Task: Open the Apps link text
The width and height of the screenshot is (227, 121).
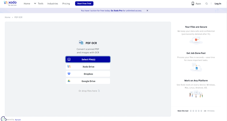Action: click(198, 4)
